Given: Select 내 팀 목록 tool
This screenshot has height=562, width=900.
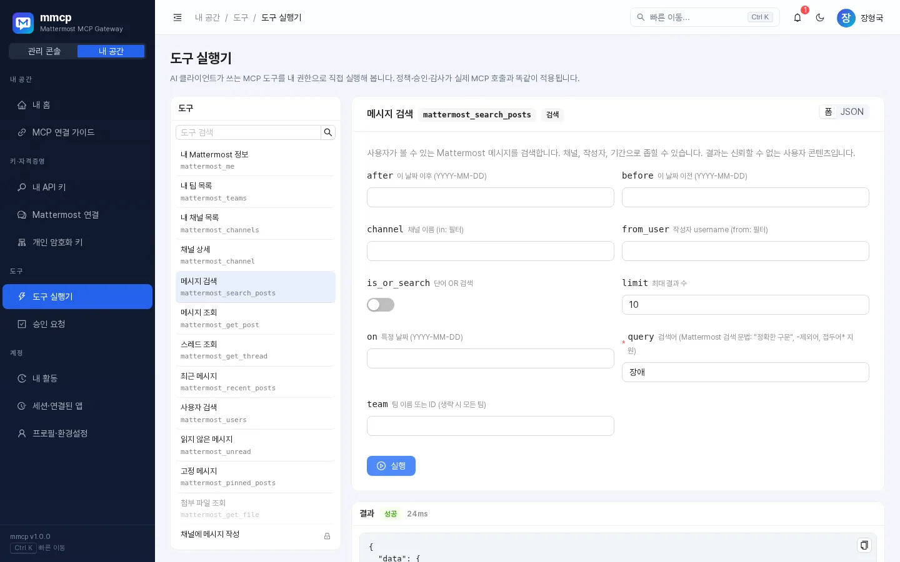Looking at the screenshot, I should tap(256, 192).
